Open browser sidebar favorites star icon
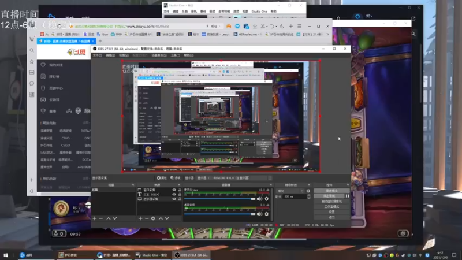This screenshot has width=462, height=260. [x=32, y=61]
